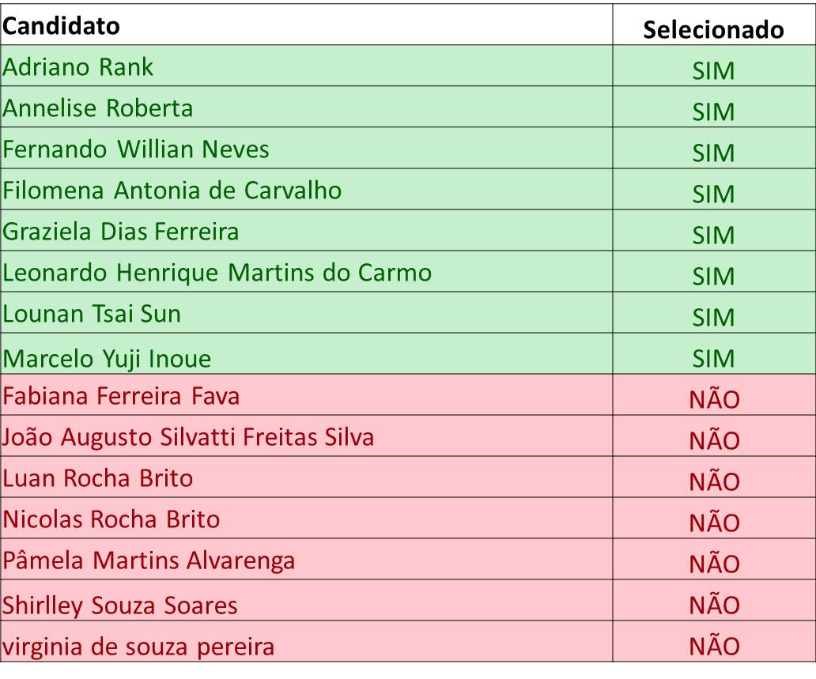Click on Marcelo Yuji Inoue
Image resolution: width=816 pixels, height=679 pixels.
pos(107,359)
